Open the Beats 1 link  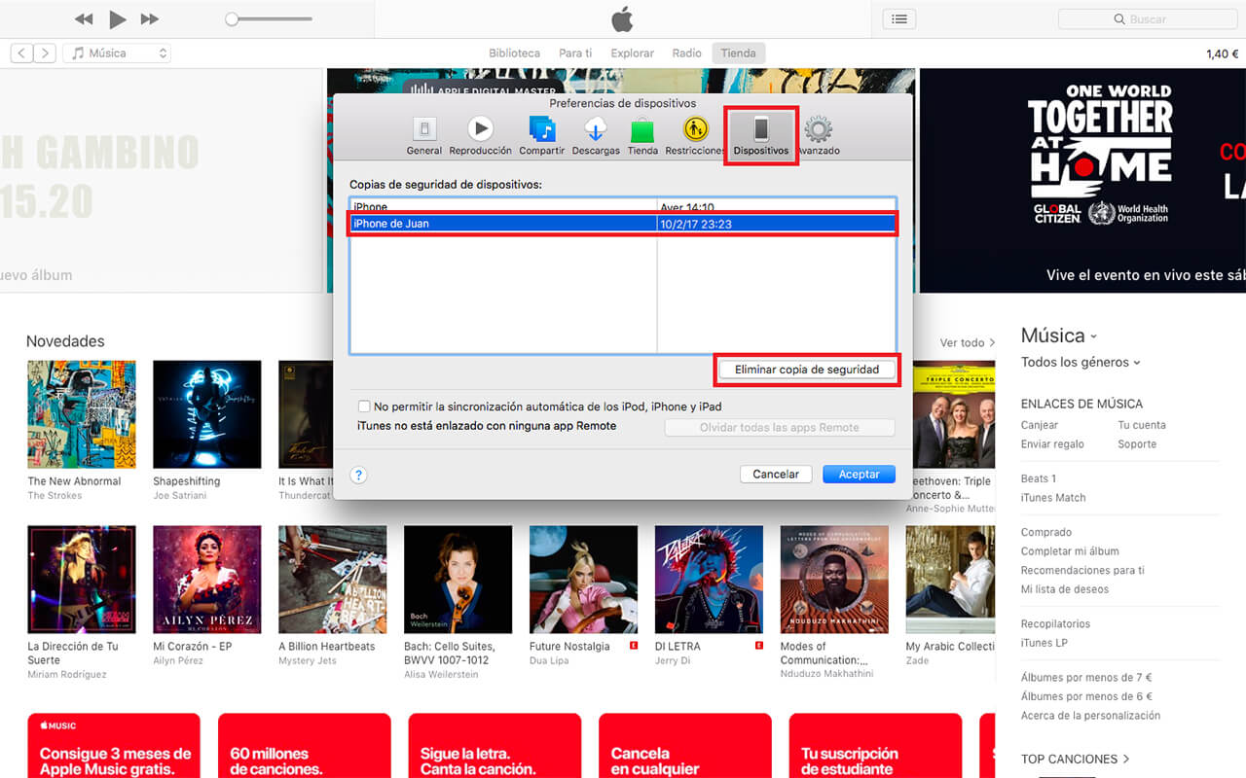pos(1038,478)
